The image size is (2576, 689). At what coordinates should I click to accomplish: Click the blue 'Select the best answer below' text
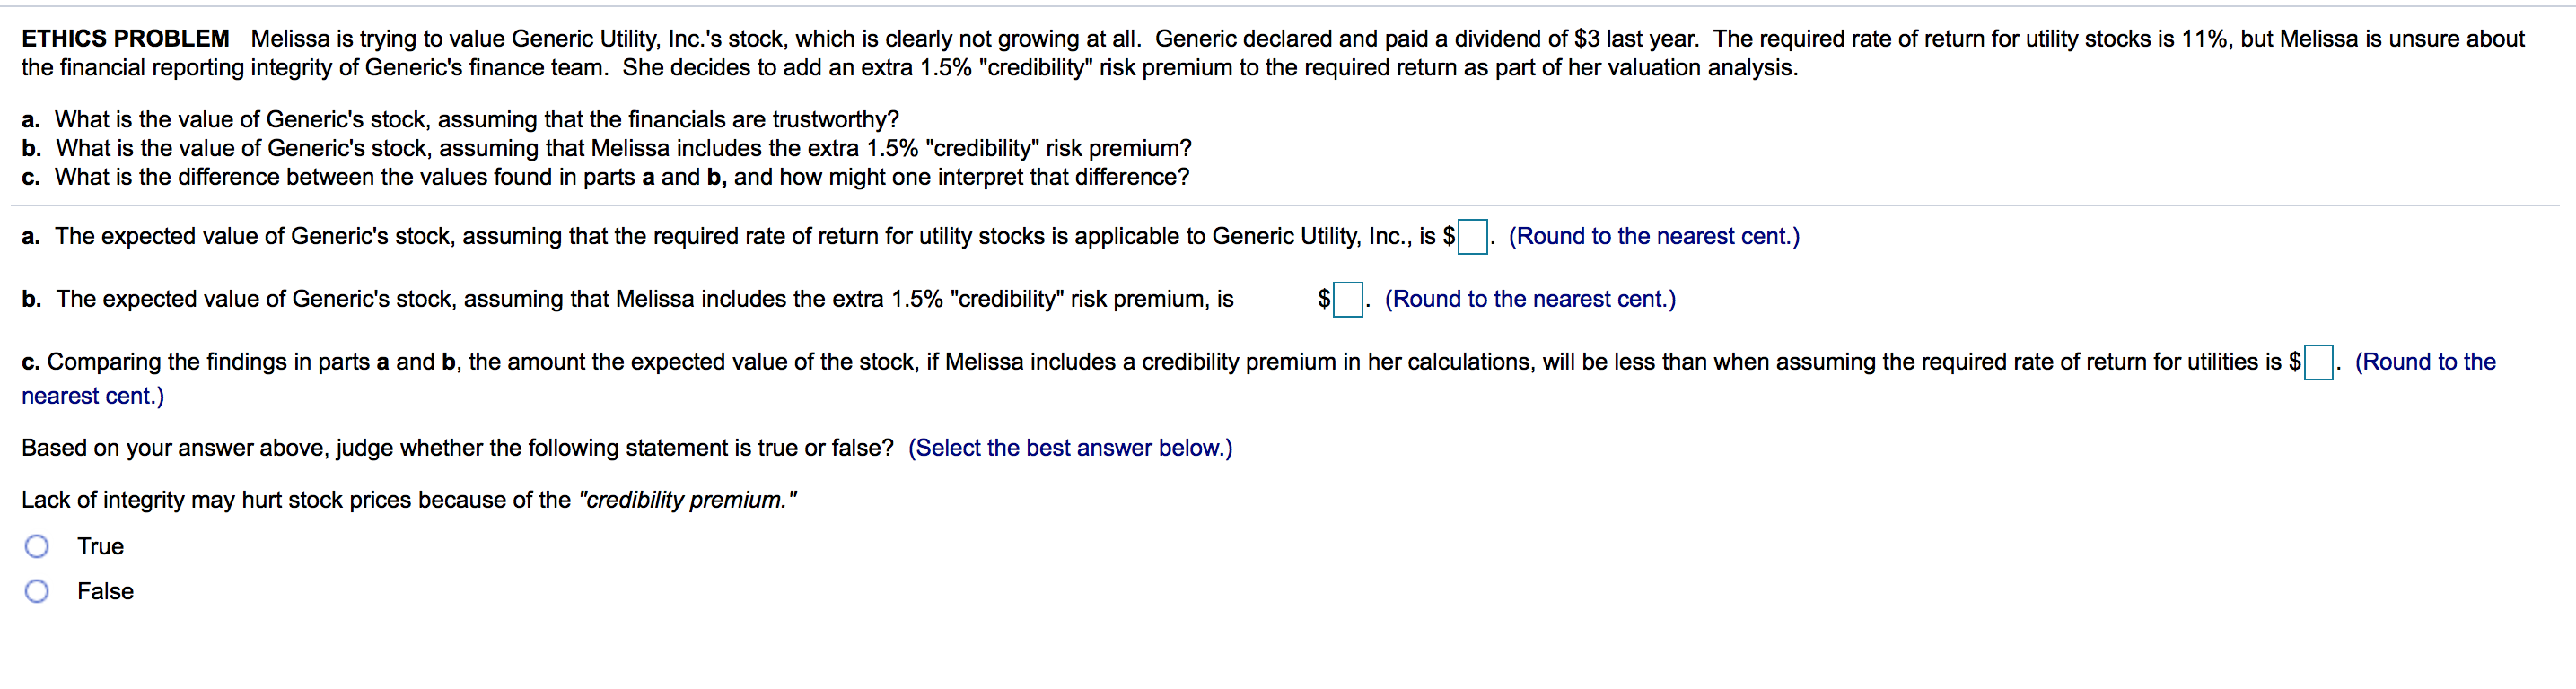pyautogui.click(x=1068, y=447)
